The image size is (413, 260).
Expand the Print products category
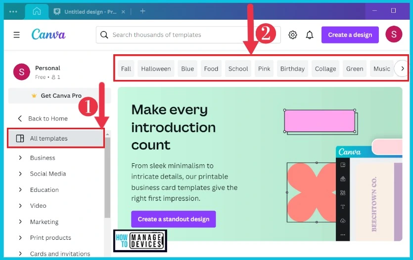tap(20, 238)
